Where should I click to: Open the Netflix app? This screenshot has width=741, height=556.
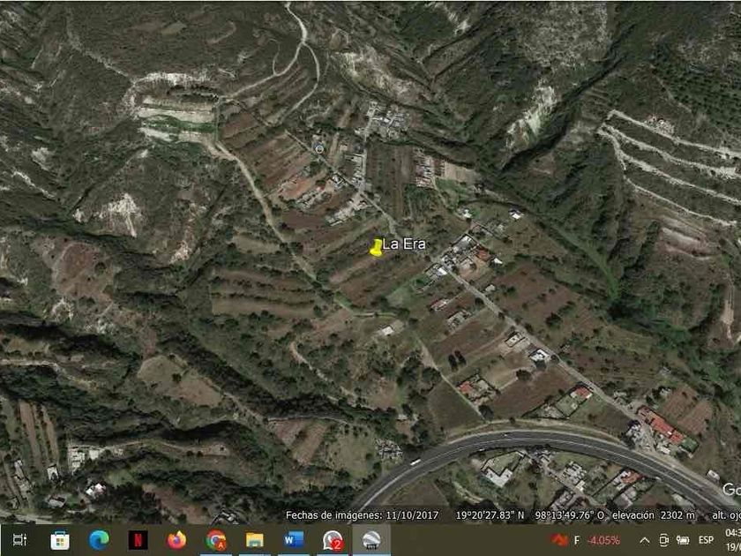click(138, 540)
